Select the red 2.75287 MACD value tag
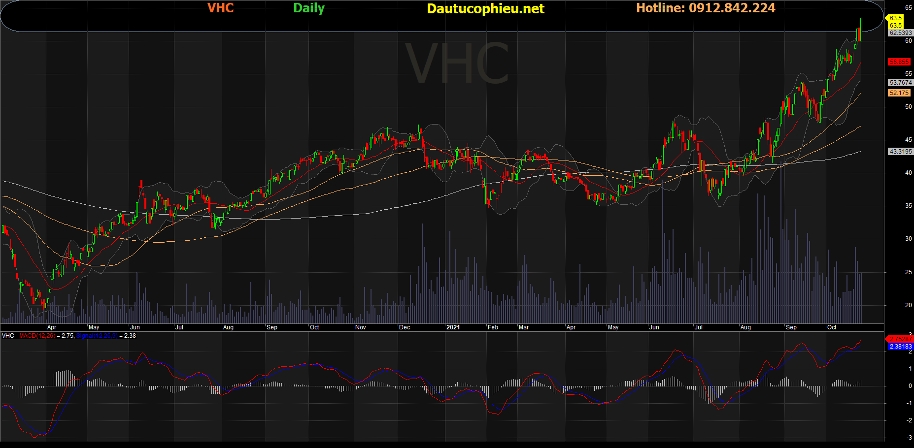The image size is (914, 448). [900, 339]
